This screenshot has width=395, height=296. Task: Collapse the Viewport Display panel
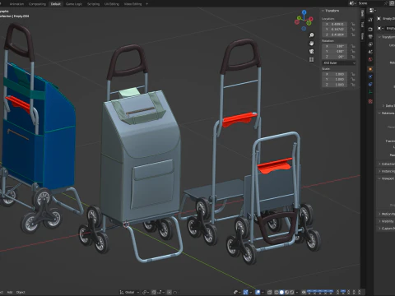point(387,178)
